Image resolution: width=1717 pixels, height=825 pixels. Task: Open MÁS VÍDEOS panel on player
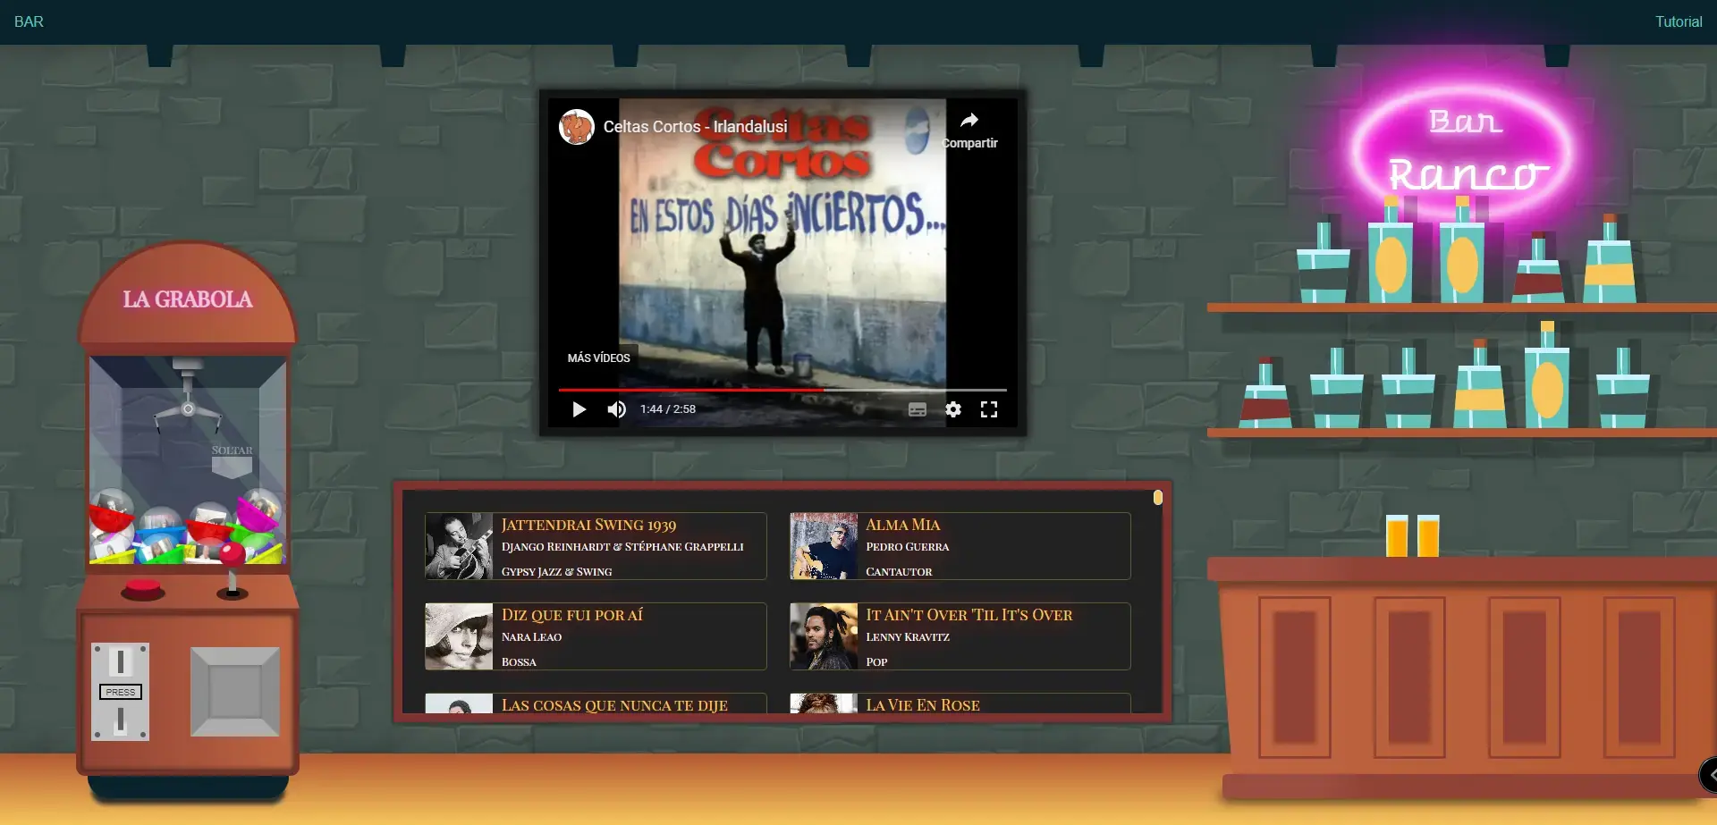[x=598, y=358]
